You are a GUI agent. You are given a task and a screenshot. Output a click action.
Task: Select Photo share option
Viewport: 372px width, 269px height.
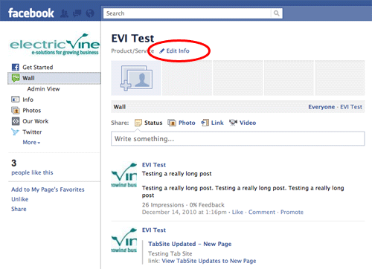[x=187, y=123]
